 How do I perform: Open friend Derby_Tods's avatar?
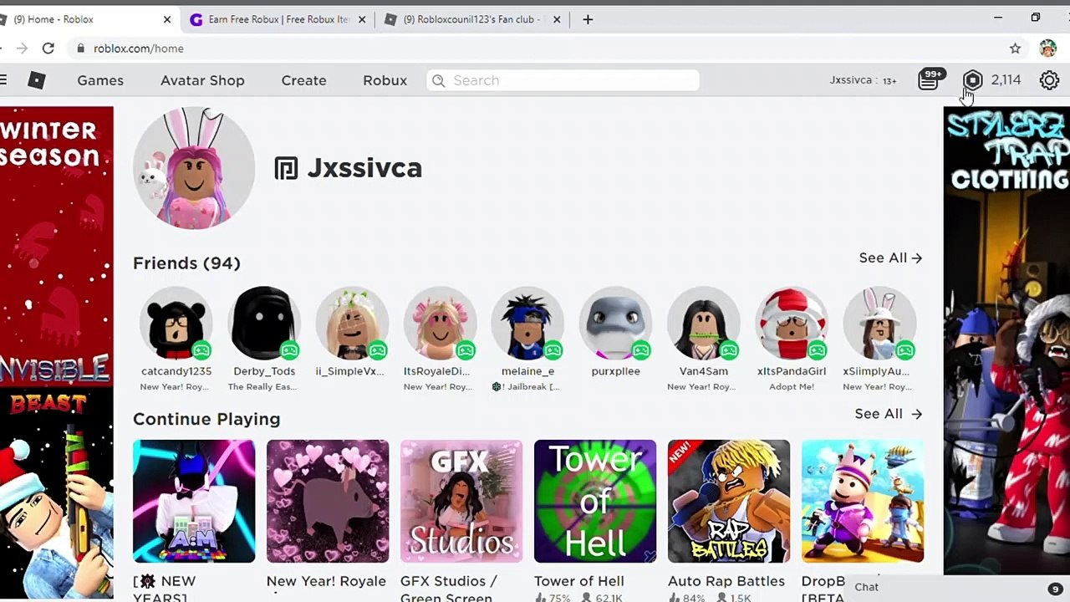[264, 324]
